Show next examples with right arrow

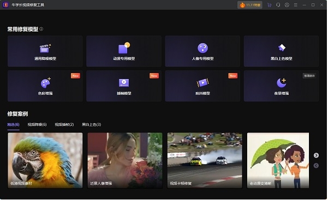[316, 155]
